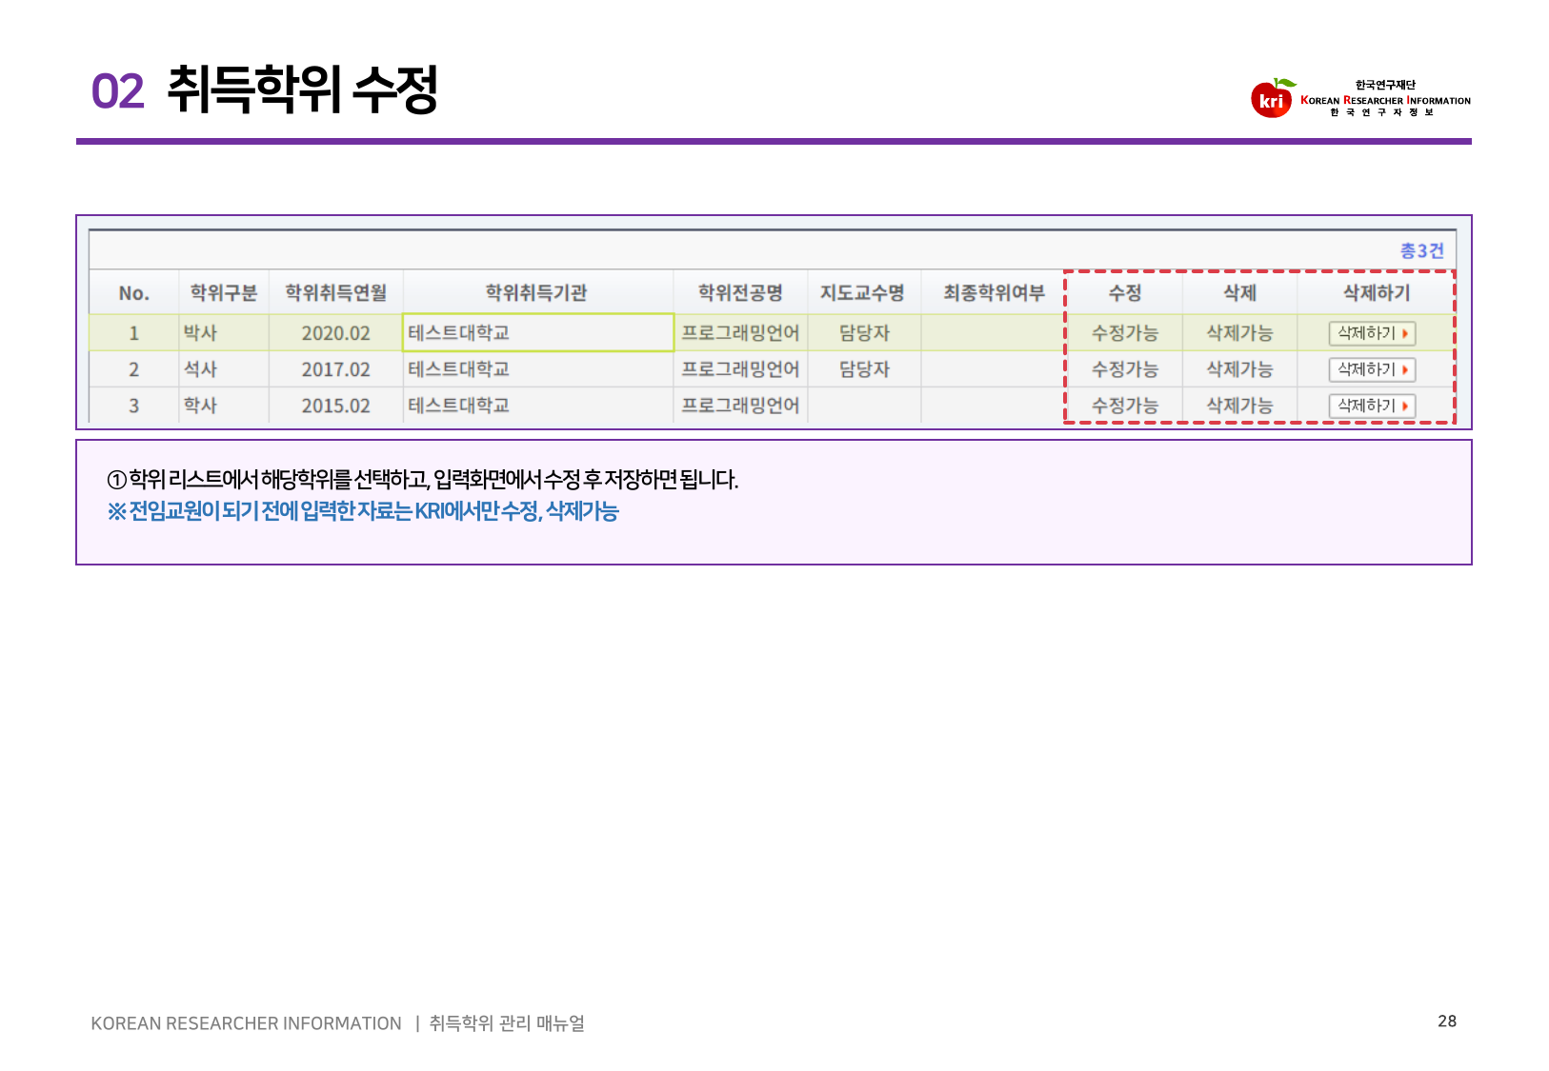This screenshot has height=1071, width=1549.
Task: Click the KRI apple logo icon
Action: click(1272, 98)
